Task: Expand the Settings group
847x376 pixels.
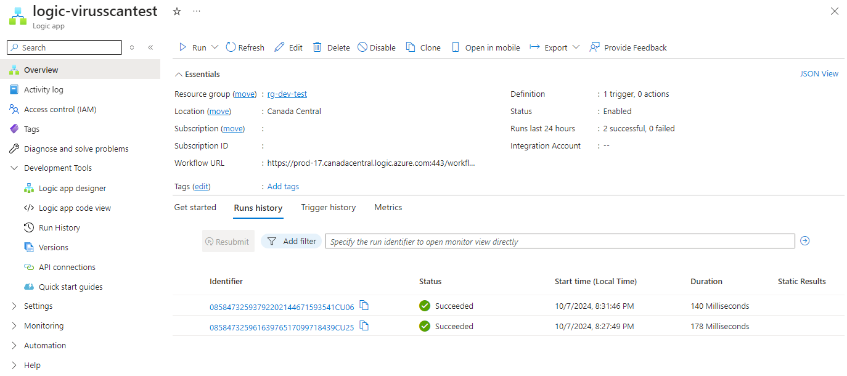Action: 14,306
